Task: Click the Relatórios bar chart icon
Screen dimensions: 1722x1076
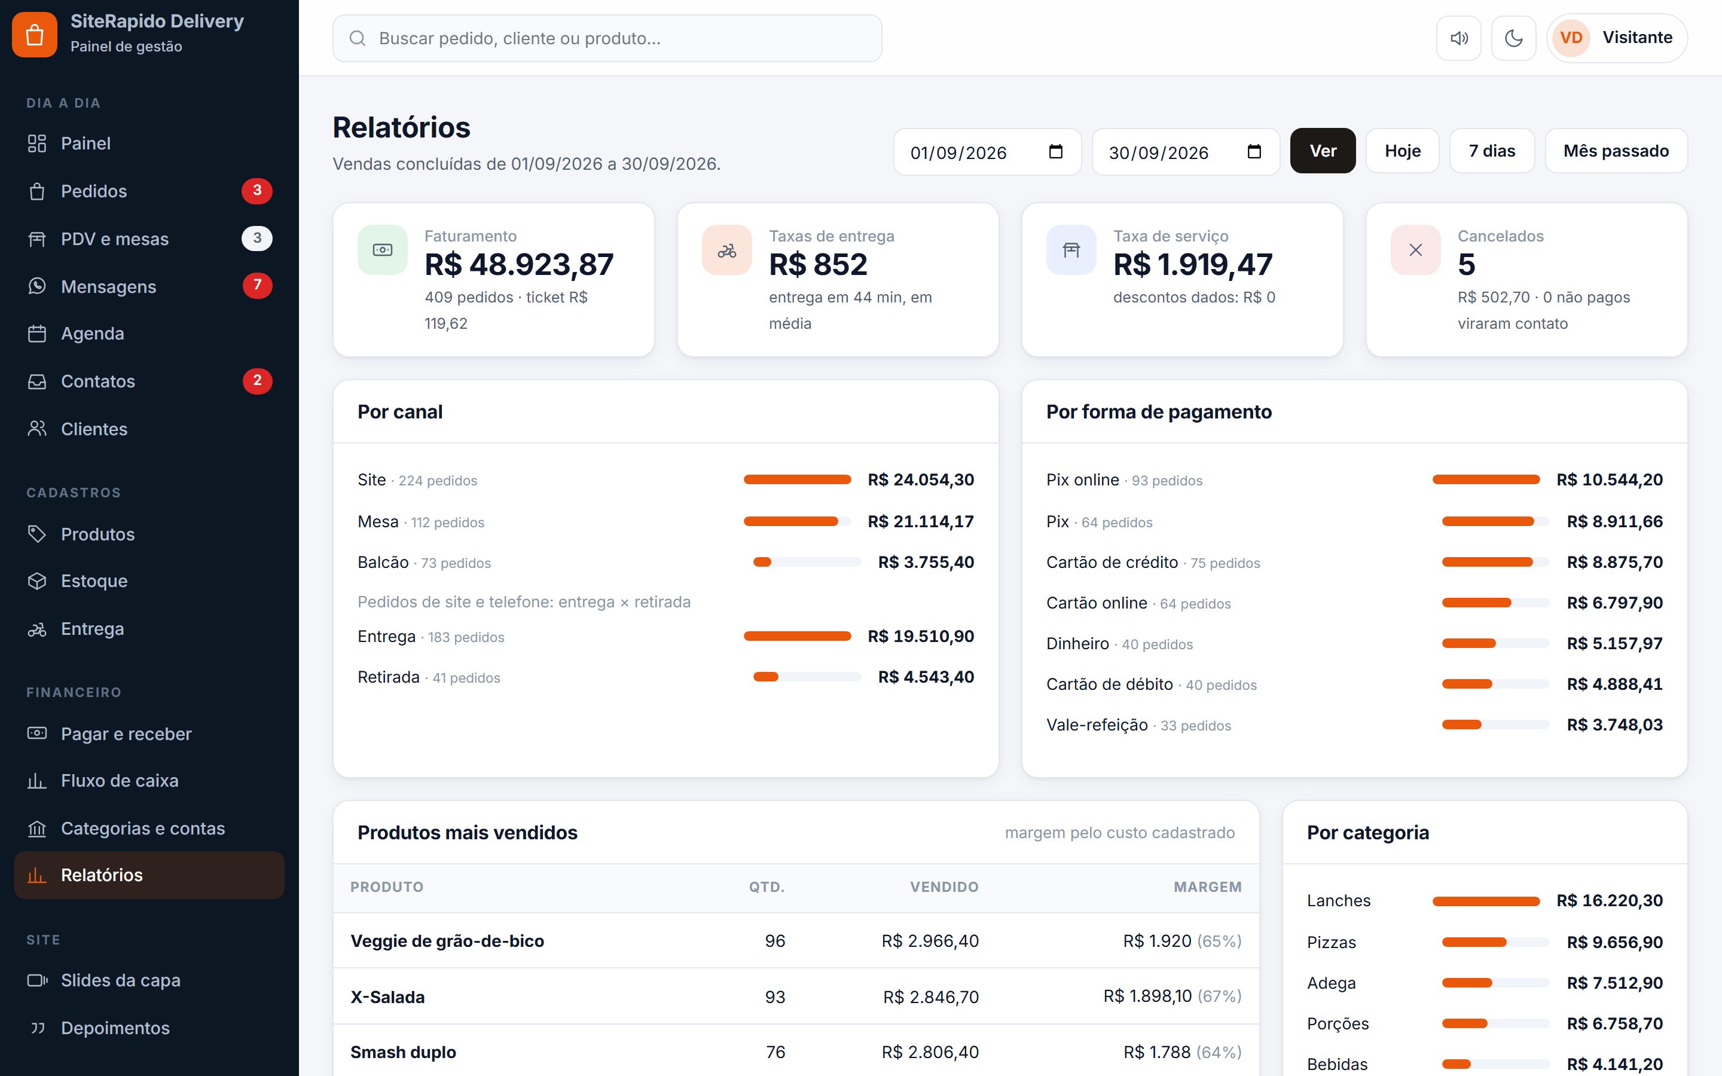Action: tap(37, 875)
